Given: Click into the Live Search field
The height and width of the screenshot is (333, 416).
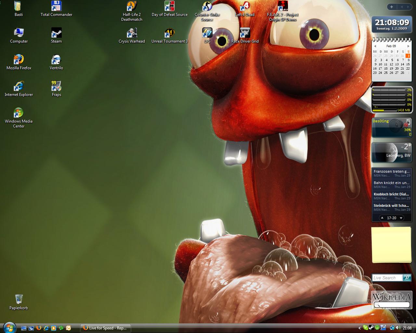Looking at the screenshot, I should 387,278.
